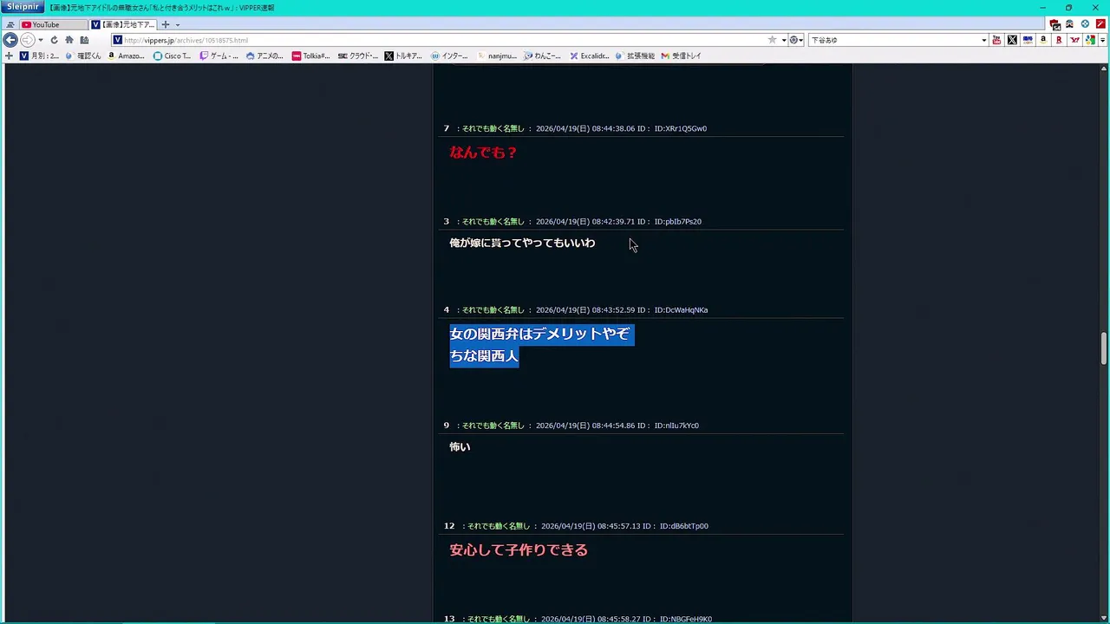Open the search engine selector icon

coord(794,40)
